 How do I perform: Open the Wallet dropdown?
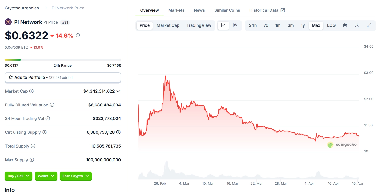46,176
